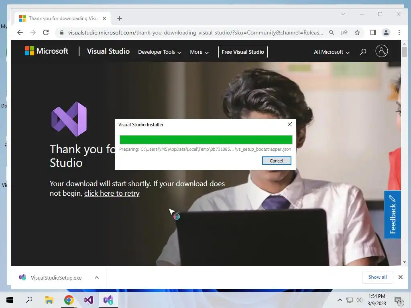Screen dimensions: 411x308
Task: Click Show all downloads
Action: [x=377, y=277]
